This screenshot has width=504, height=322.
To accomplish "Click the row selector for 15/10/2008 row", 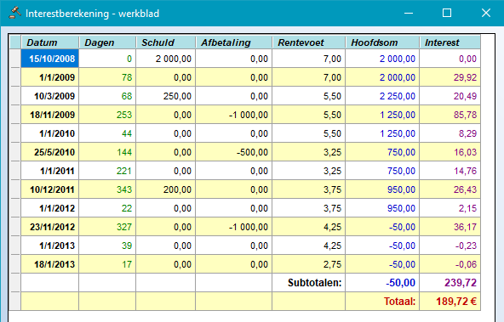I will 15,59.
